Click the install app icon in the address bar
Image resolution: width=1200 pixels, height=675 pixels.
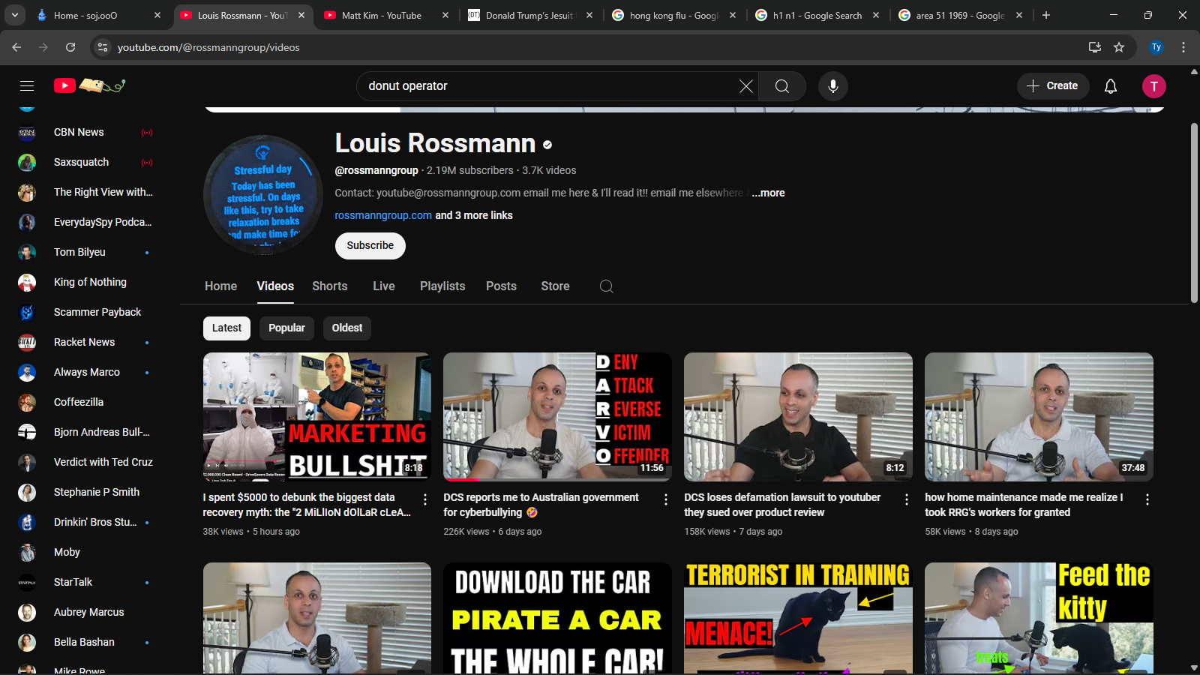(1095, 47)
